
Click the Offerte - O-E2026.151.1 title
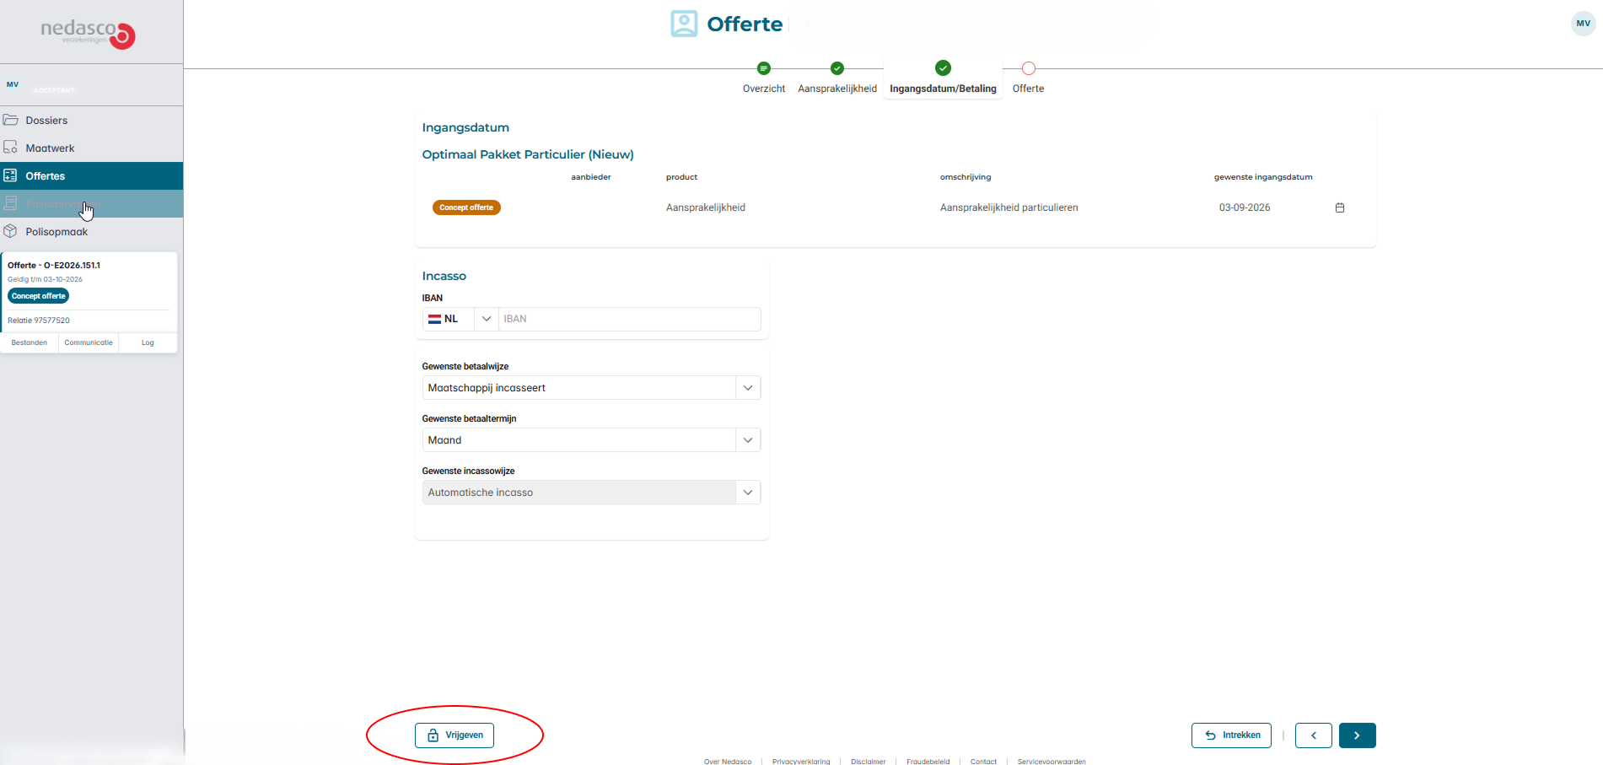coord(54,265)
